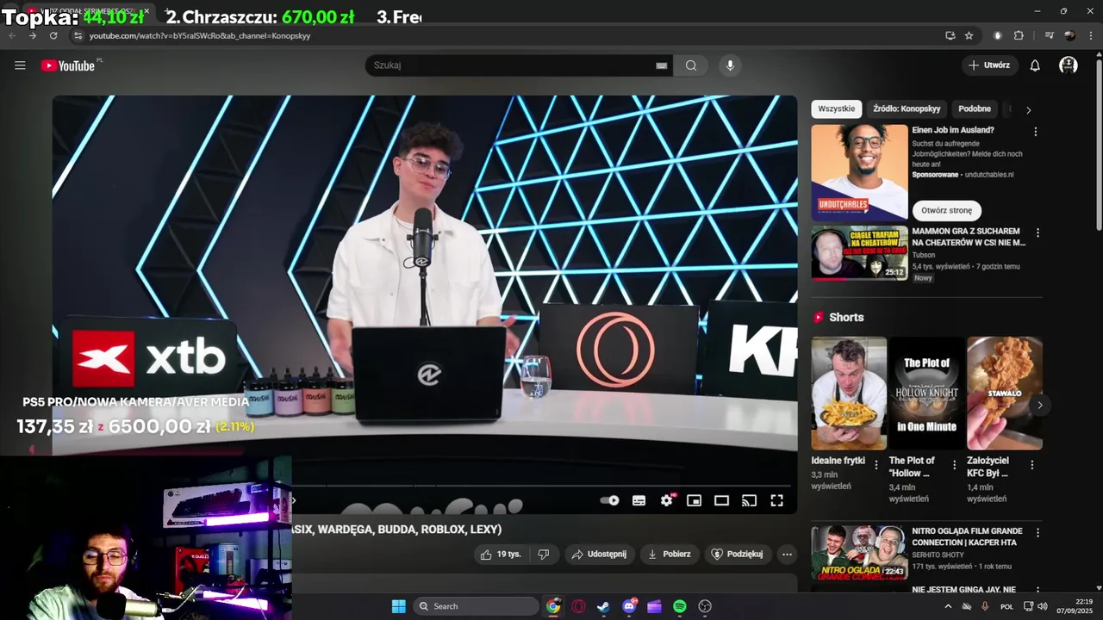
Task: Click the Udostępnij share button
Action: coord(599,554)
